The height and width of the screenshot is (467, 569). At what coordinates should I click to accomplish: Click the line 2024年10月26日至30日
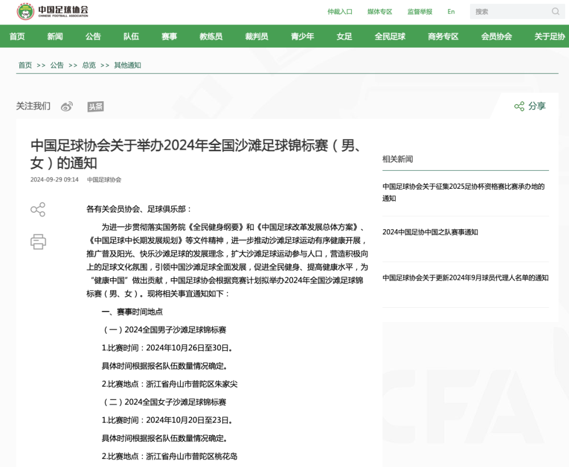189,348
